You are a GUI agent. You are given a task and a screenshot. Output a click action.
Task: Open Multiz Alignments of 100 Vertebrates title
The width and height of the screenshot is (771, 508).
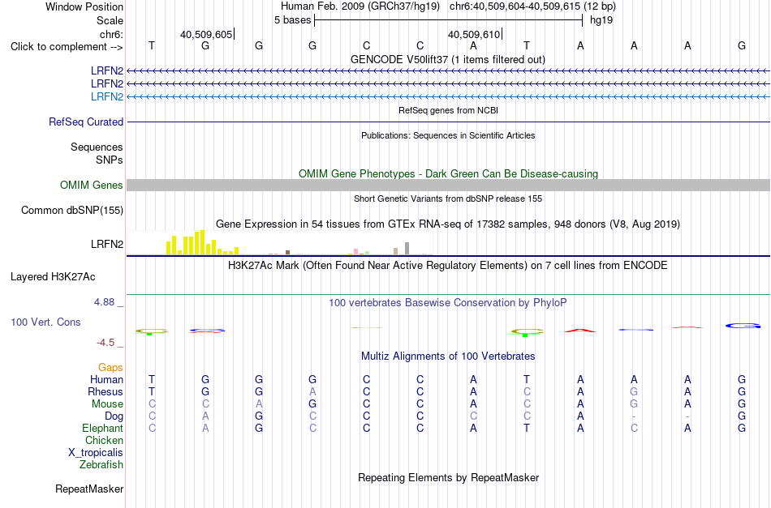[448, 356]
